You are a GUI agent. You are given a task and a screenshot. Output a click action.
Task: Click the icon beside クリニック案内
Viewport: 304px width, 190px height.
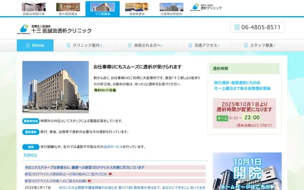68,45
